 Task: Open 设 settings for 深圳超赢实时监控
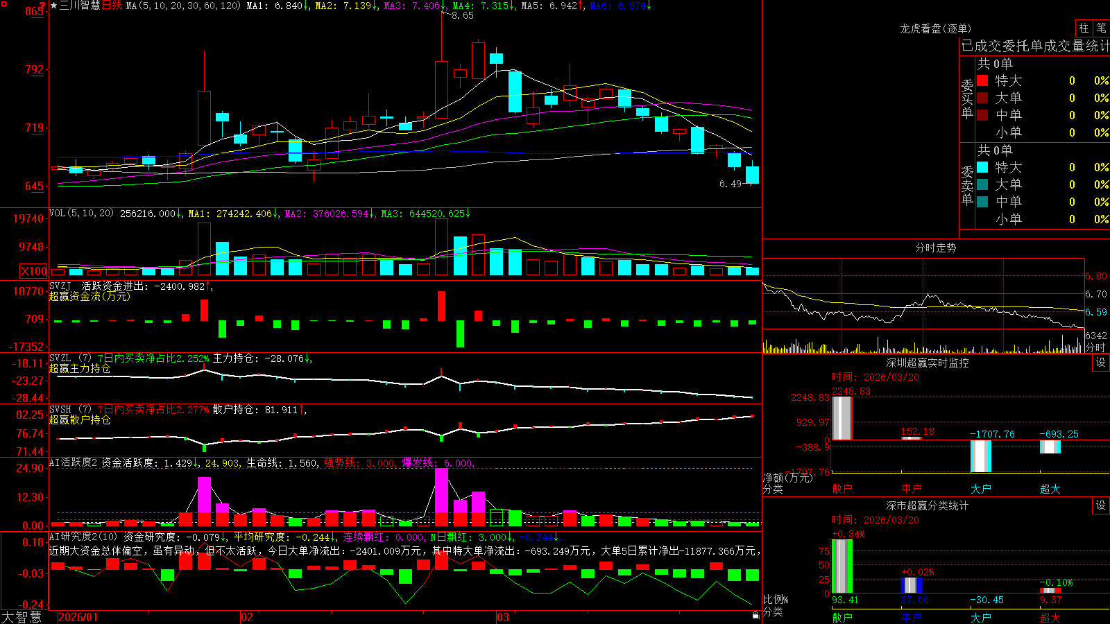(1101, 363)
